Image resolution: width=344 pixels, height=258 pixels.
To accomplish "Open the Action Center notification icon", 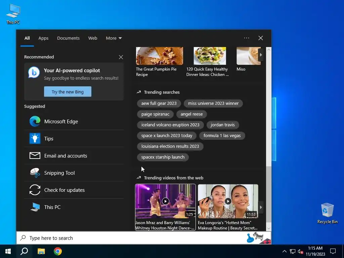I will click(x=333, y=251).
